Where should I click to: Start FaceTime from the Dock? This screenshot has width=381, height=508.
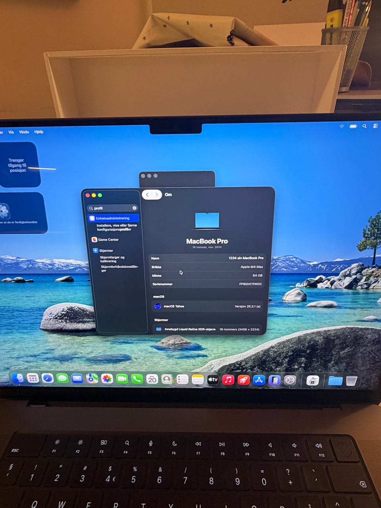122,379
